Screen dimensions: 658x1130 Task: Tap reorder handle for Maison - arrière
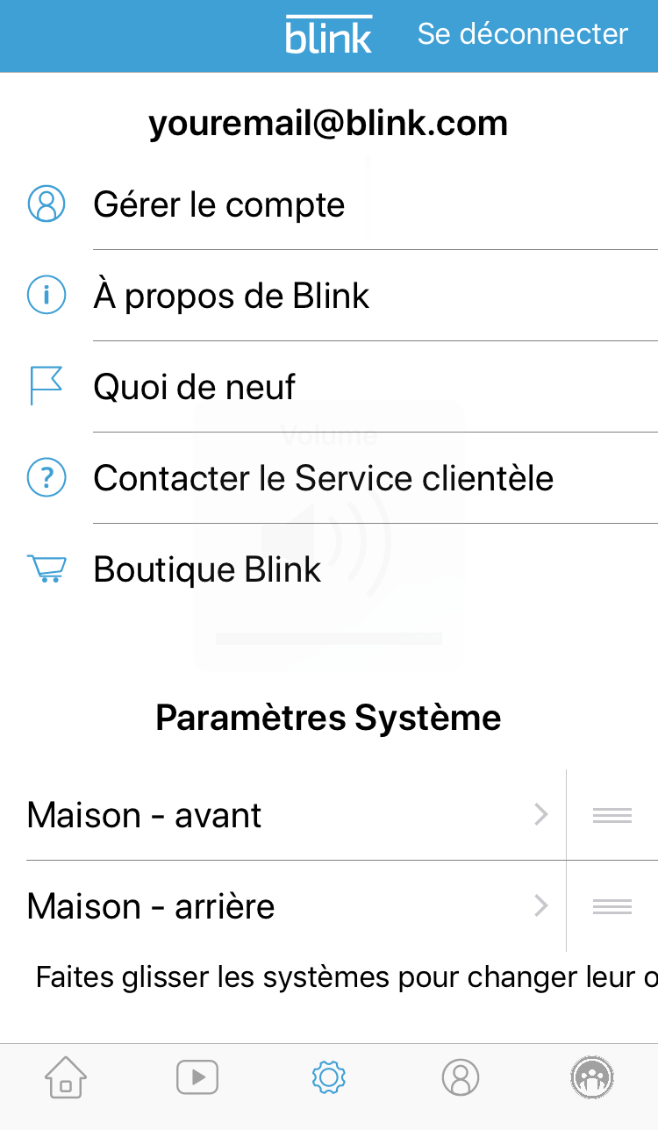tap(612, 906)
